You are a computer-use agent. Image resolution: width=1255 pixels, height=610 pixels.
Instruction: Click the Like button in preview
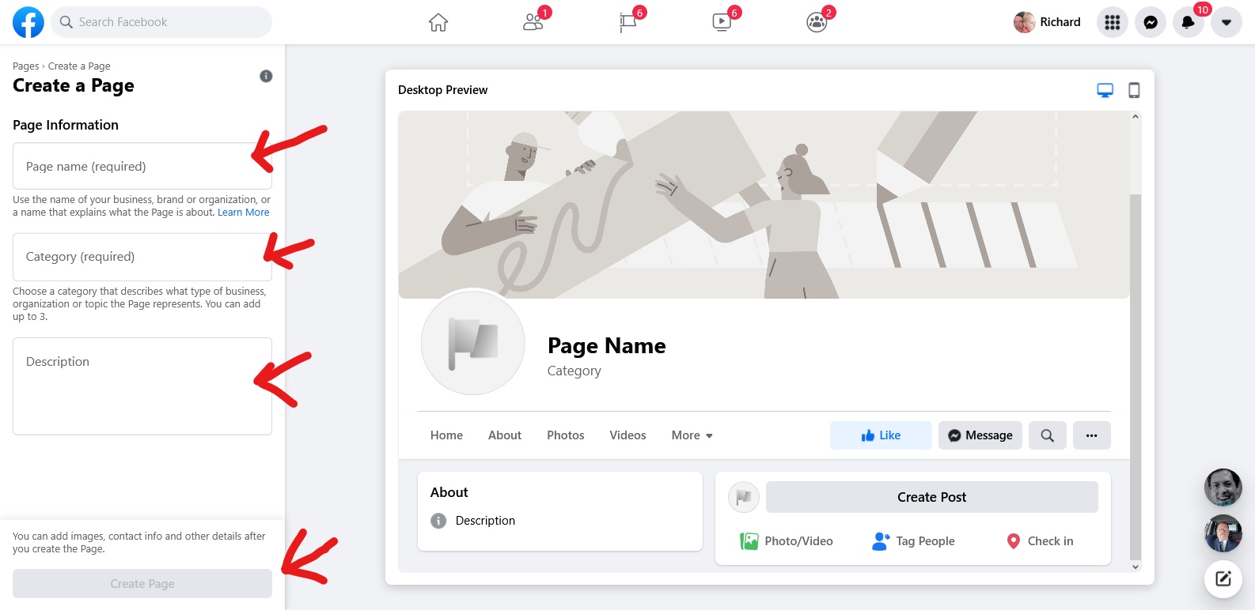(x=881, y=435)
